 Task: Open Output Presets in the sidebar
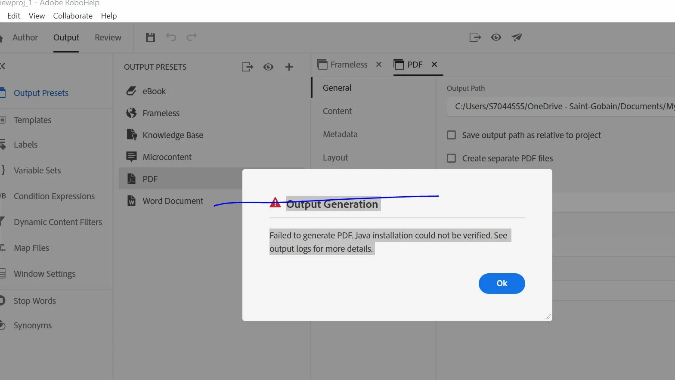pyautogui.click(x=41, y=93)
